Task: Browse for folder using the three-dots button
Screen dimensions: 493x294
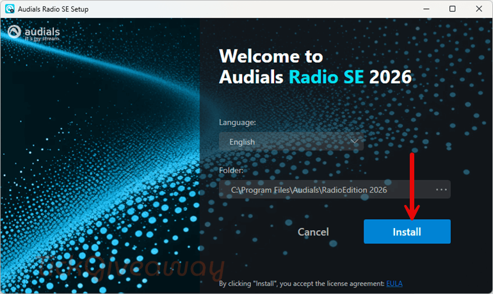Action: click(441, 190)
